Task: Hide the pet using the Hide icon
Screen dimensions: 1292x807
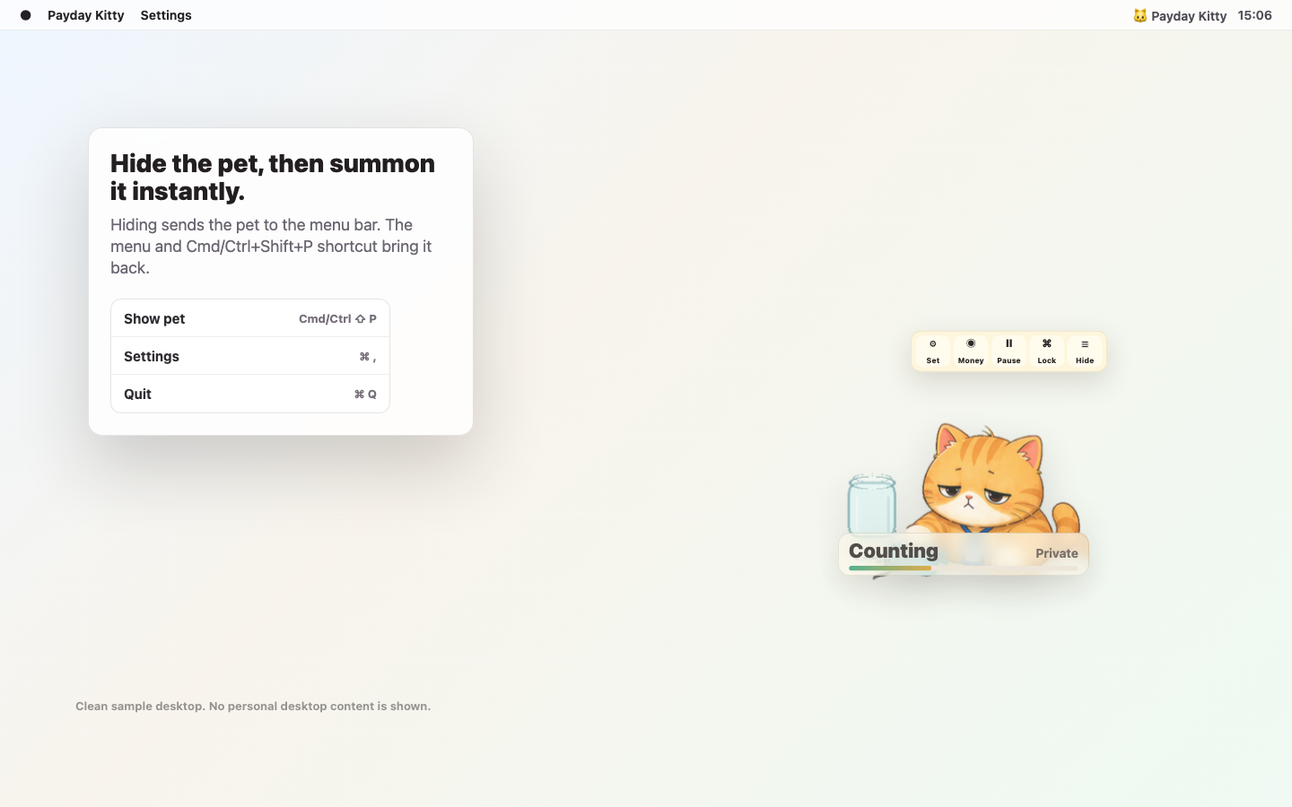Action: click(x=1085, y=351)
